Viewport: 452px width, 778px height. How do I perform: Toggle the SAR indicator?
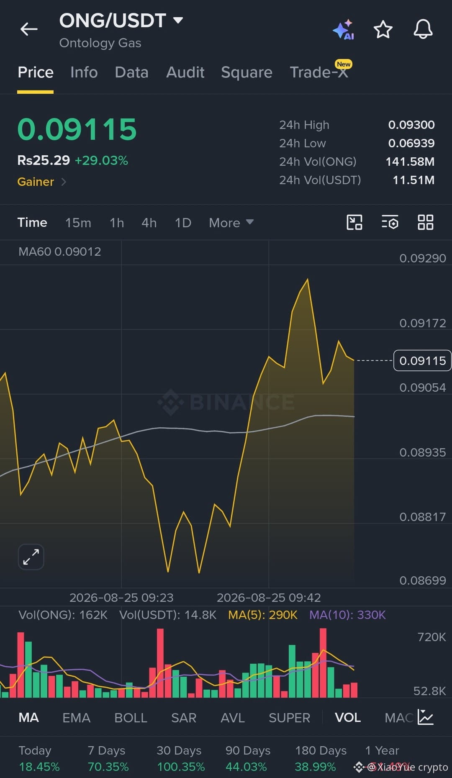tap(184, 718)
